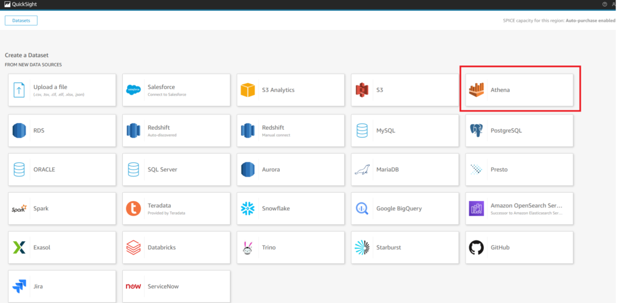
Task: Select the ServiceNow label text
Action: (163, 287)
